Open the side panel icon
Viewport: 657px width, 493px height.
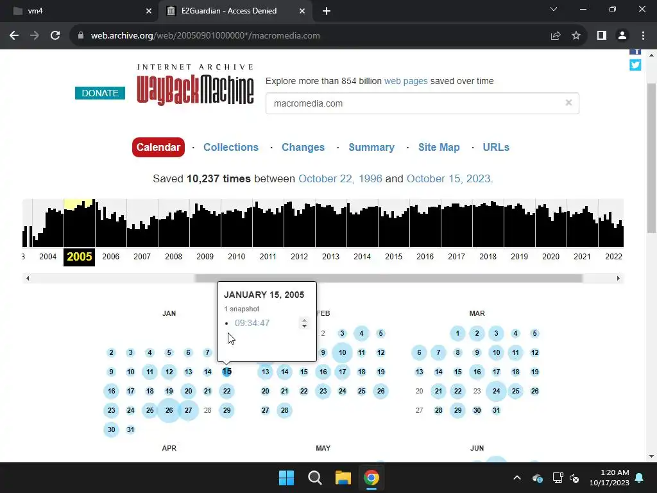pos(602,36)
